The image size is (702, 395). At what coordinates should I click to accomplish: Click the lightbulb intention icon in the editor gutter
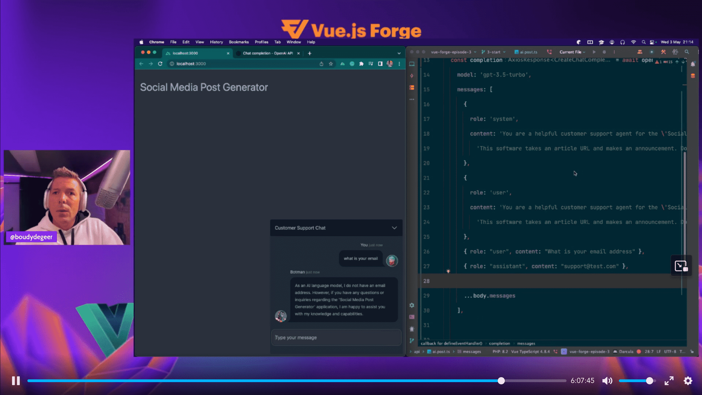coord(448,271)
